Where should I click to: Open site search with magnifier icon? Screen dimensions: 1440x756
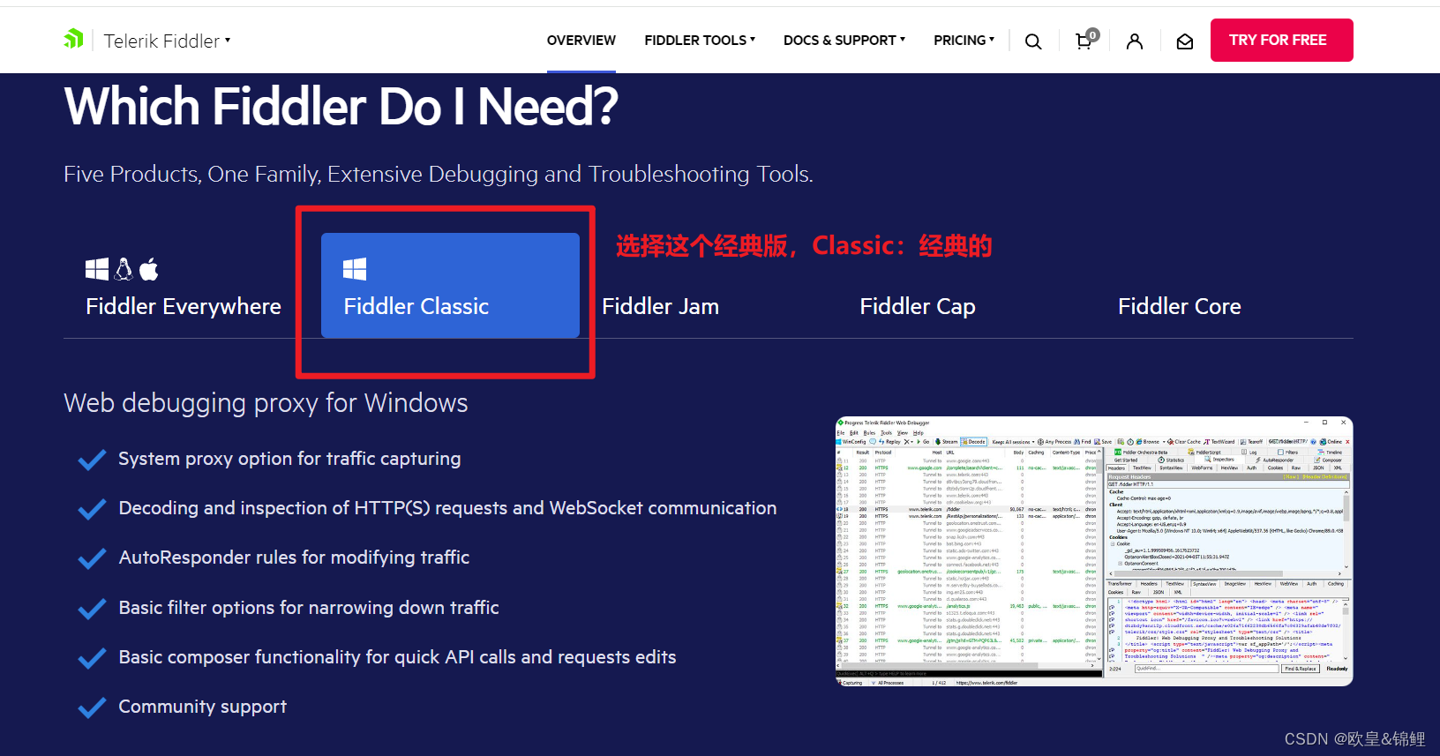pyautogui.click(x=1033, y=41)
